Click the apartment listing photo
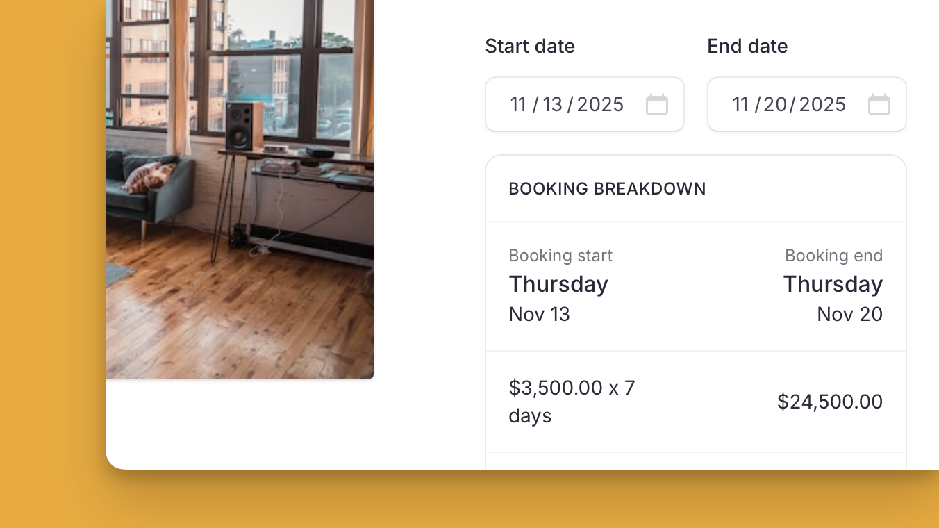Viewport: 939px width, 528px height. click(240, 188)
